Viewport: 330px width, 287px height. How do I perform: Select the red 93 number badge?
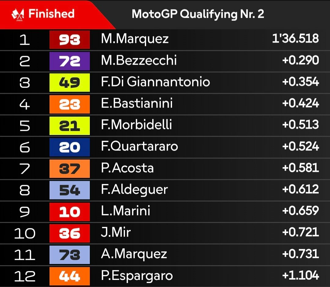pyautogui.click(x=70, y=40)
